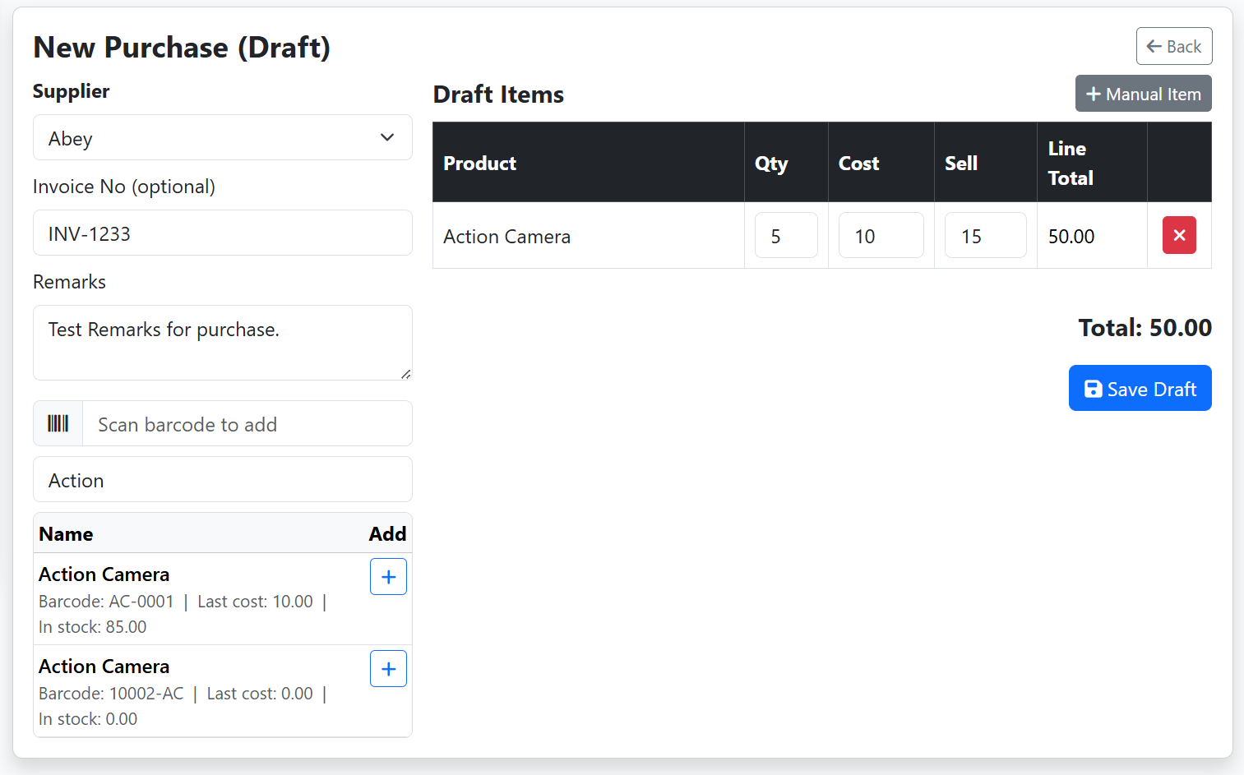Click the plus icon for Action Camera AC-0001

[x=387, y=576]
